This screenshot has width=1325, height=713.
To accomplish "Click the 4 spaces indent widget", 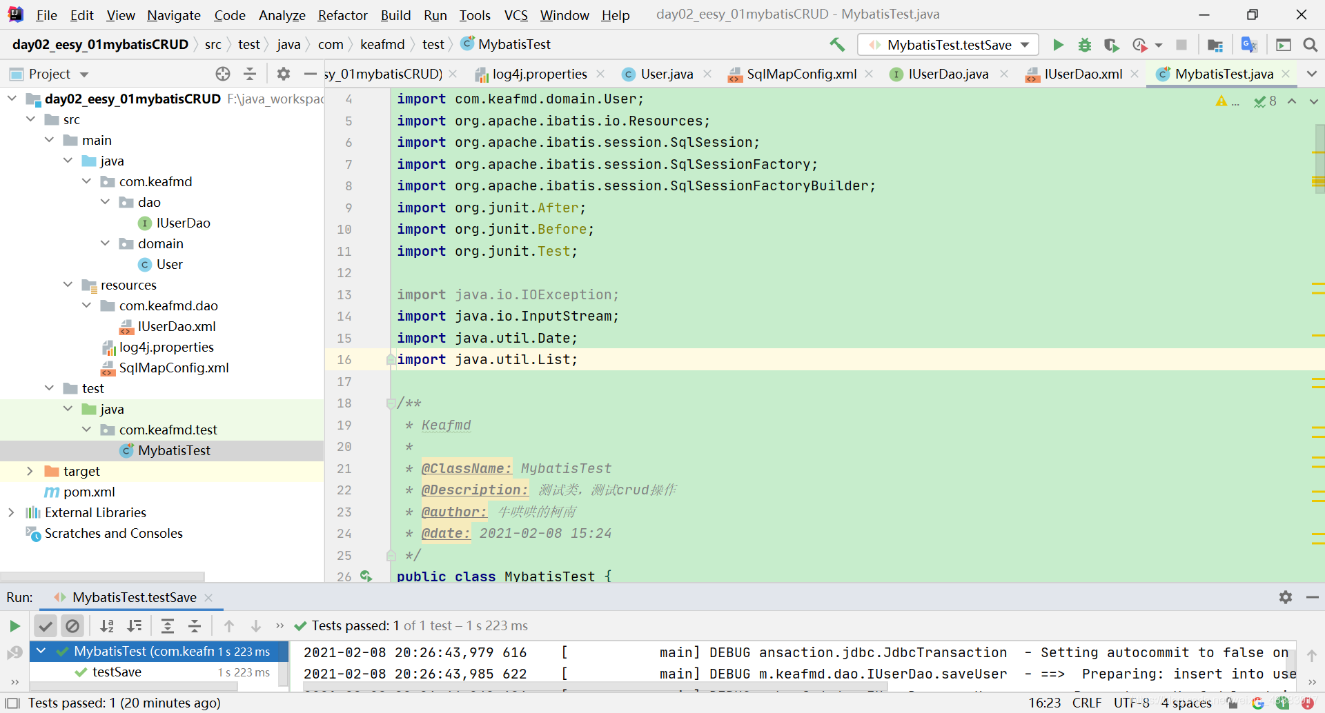I will click(x=1186, y=703).
